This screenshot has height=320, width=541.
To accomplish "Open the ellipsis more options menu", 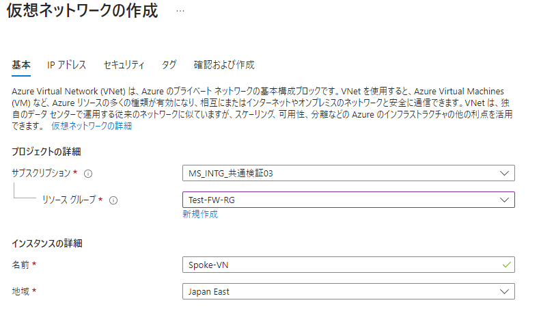I will 180,12.
